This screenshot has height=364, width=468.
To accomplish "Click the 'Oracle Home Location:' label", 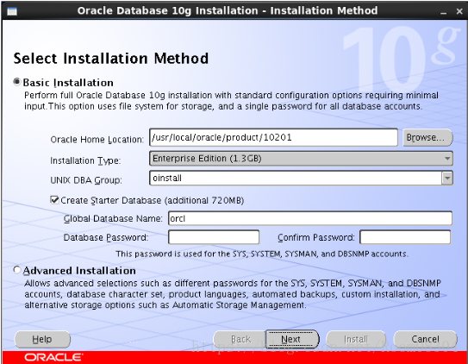I will coord(97,140).
